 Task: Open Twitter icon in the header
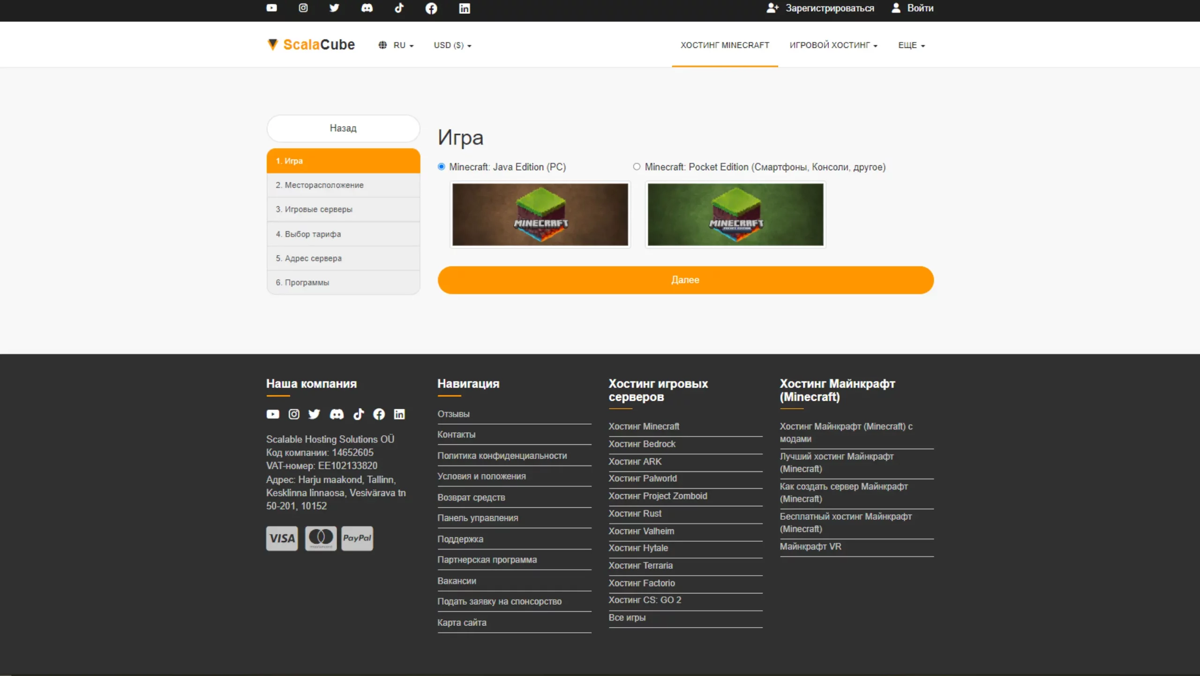[x=334, y=8]
